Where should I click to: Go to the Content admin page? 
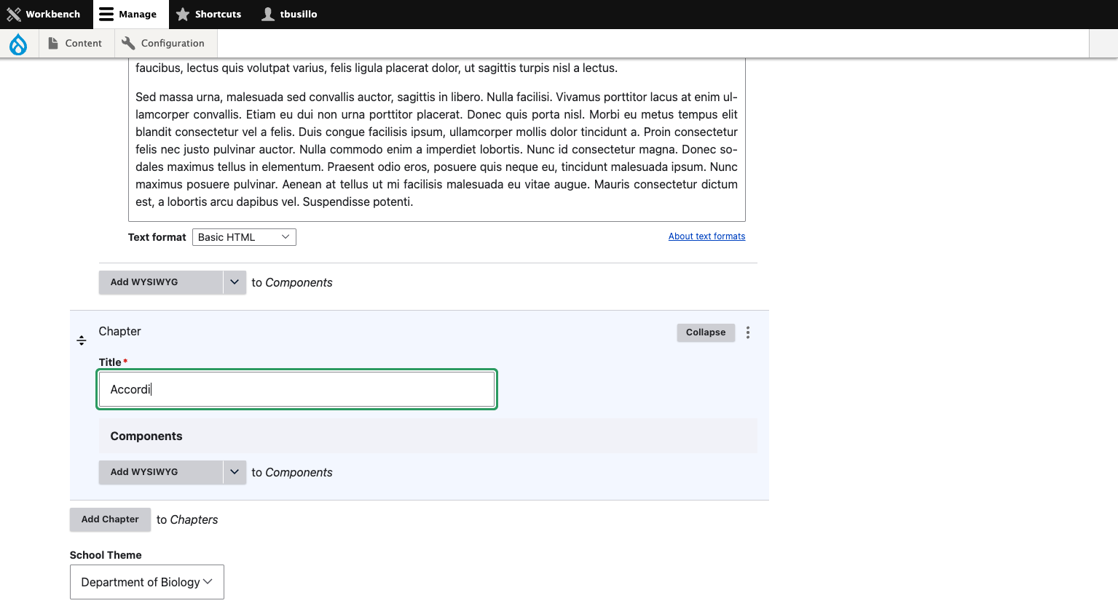[76, 44]
